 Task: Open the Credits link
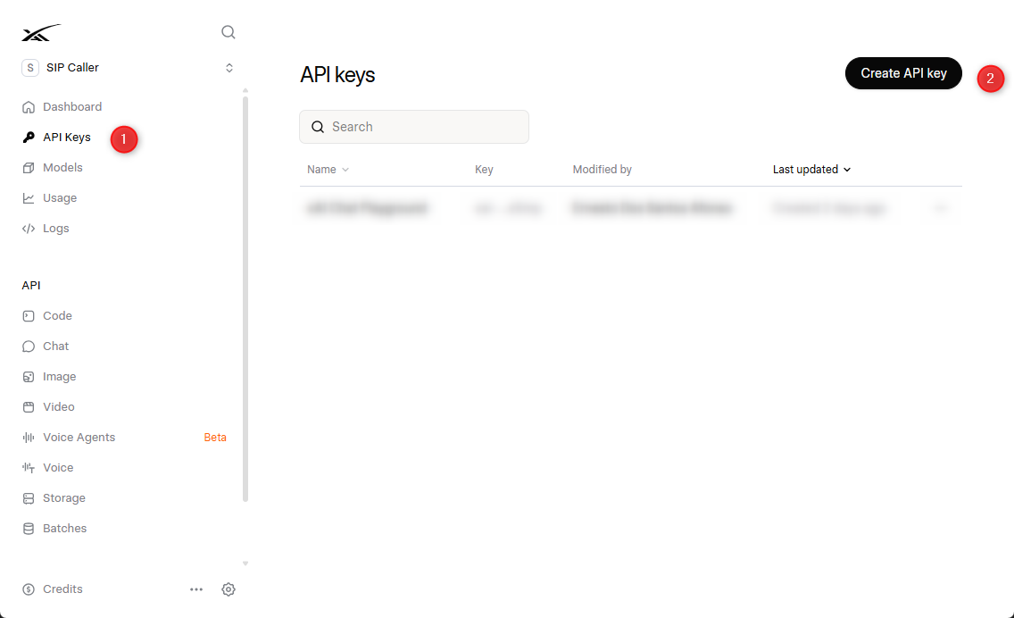coord(62,589)
